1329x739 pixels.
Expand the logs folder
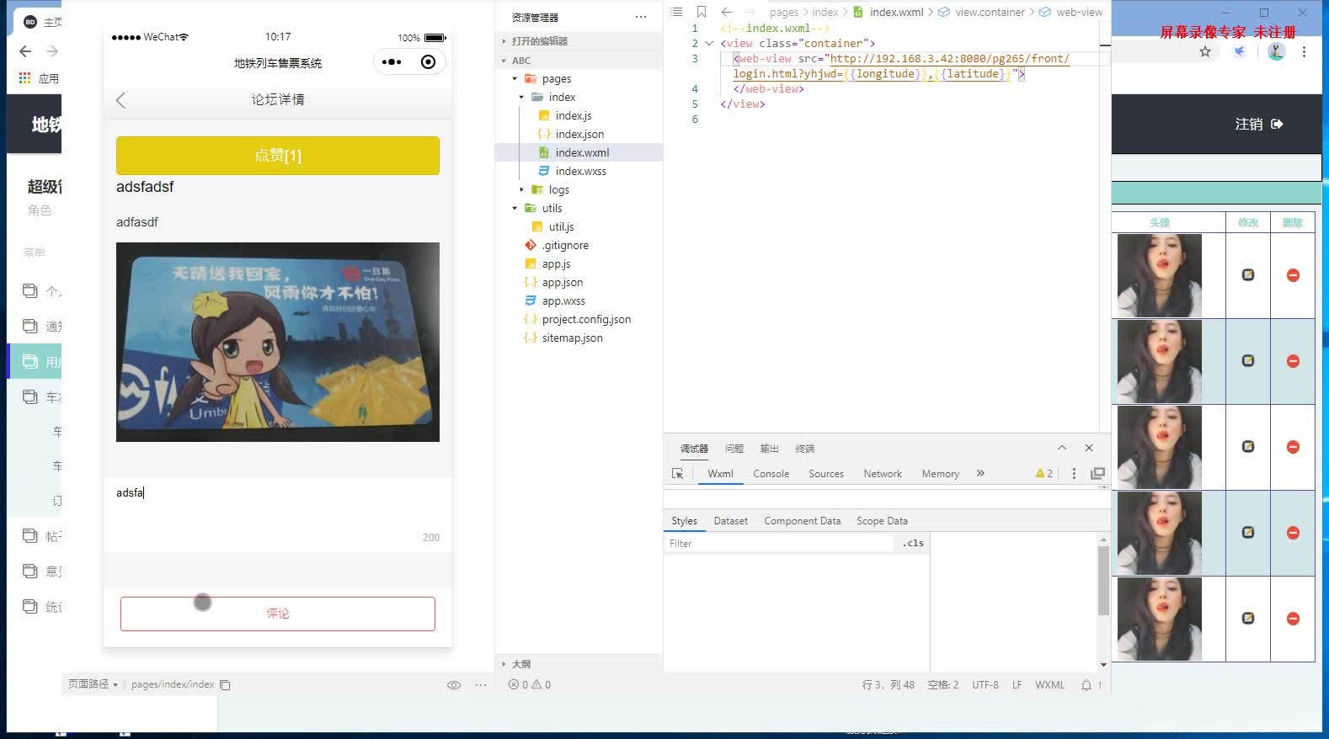pyautogui.click(x=521, y=190)
